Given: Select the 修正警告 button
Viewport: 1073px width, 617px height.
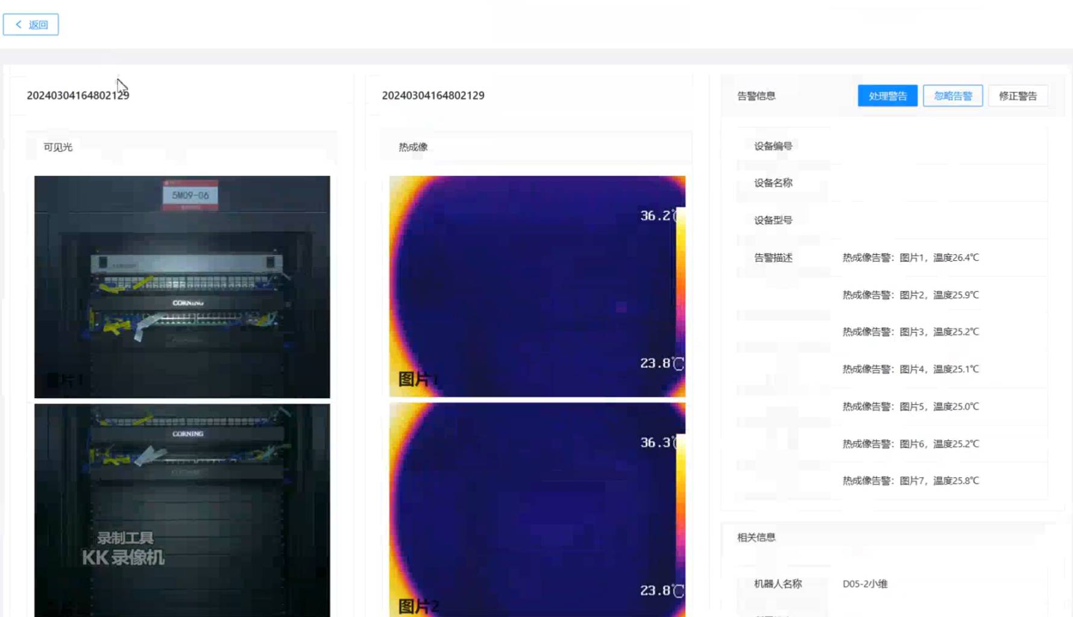Looking at the screenshot, I should coord(1018,96).
